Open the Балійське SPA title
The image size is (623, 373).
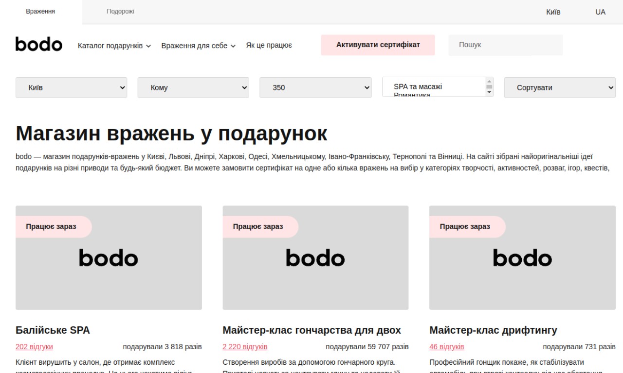tap(53, 330)
